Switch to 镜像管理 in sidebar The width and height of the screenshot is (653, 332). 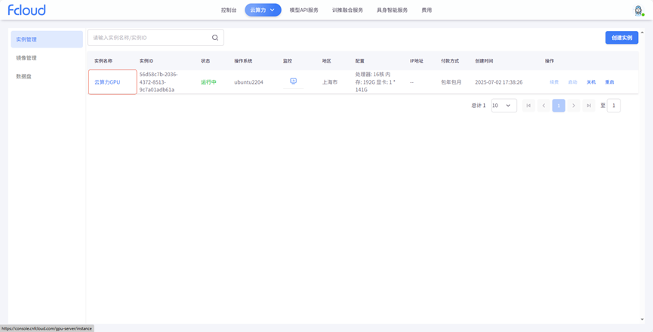tap(26, 58)
